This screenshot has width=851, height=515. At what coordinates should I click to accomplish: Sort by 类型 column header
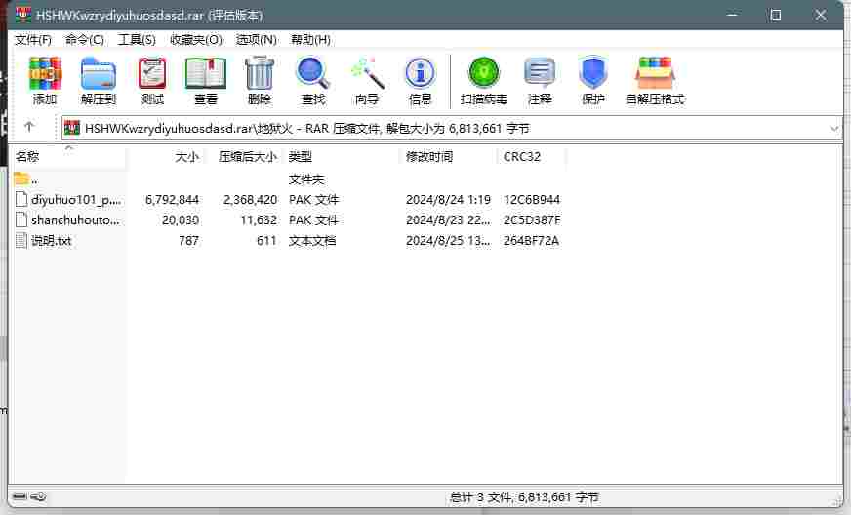point(342,157)
